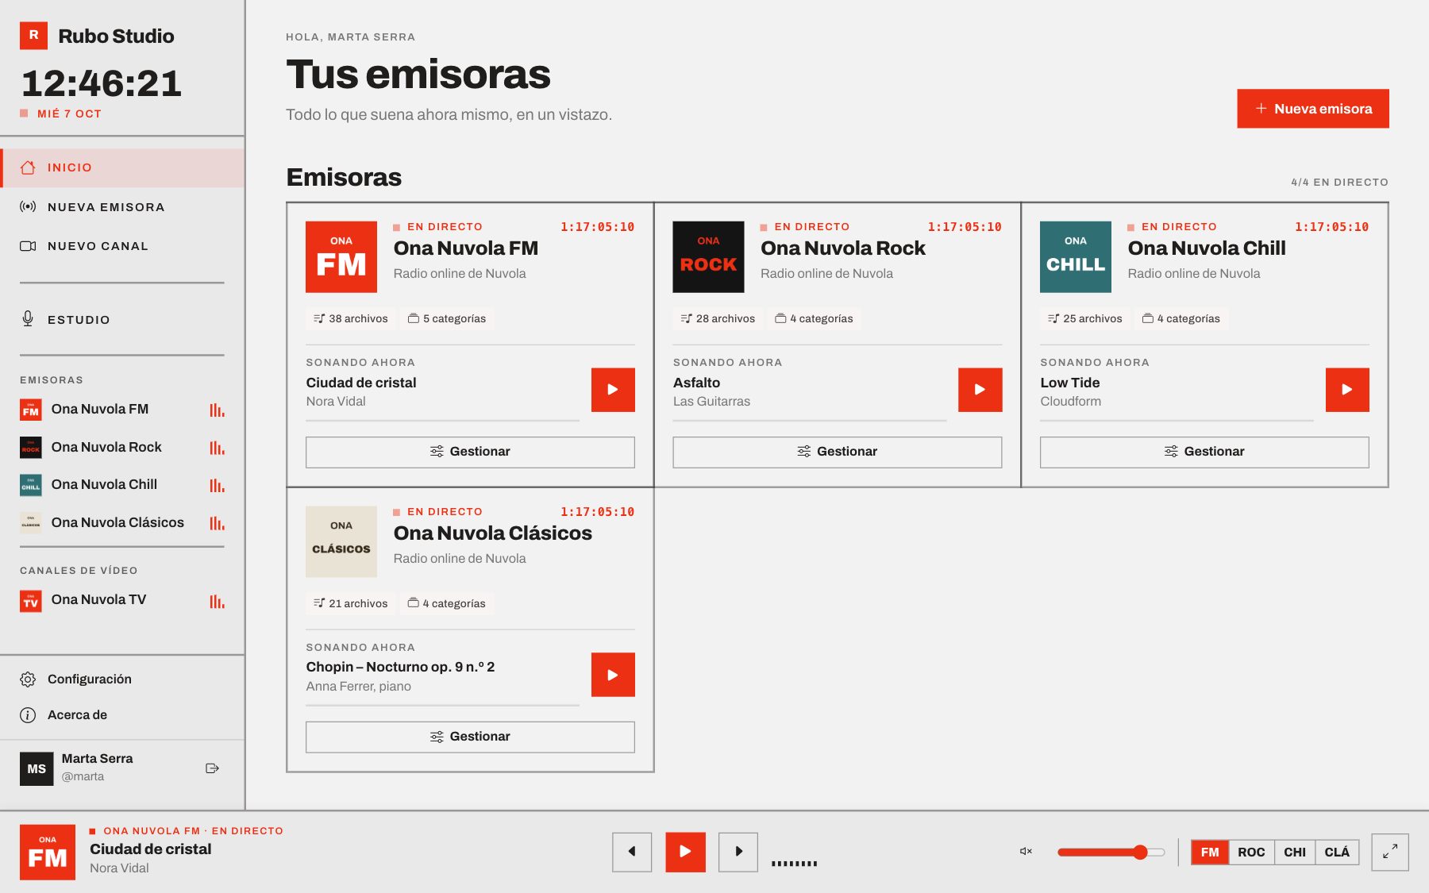This screenshot has height=893, width=1429.
Task: Click Gestionar for Ona Nuvola Rock
Action: tap(838, 452)
